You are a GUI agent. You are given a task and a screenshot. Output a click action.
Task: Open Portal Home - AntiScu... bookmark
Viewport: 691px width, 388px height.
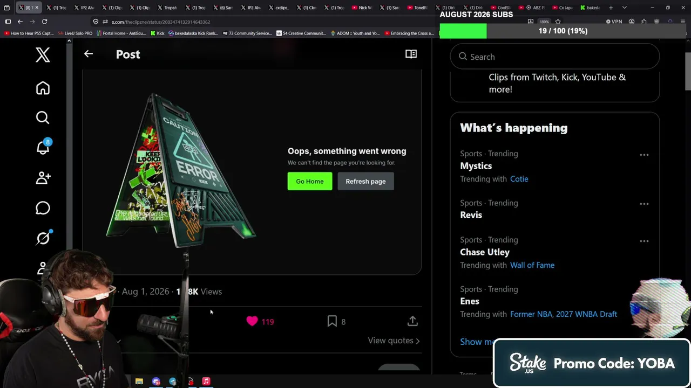pyautogui.click(x=121, y=33)
